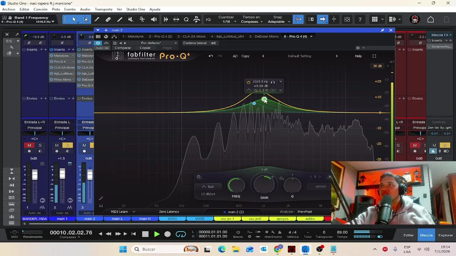This screenshot has height=256, width=456.
Task: Select the Range tool in toolbar
Action: (85, 20)
